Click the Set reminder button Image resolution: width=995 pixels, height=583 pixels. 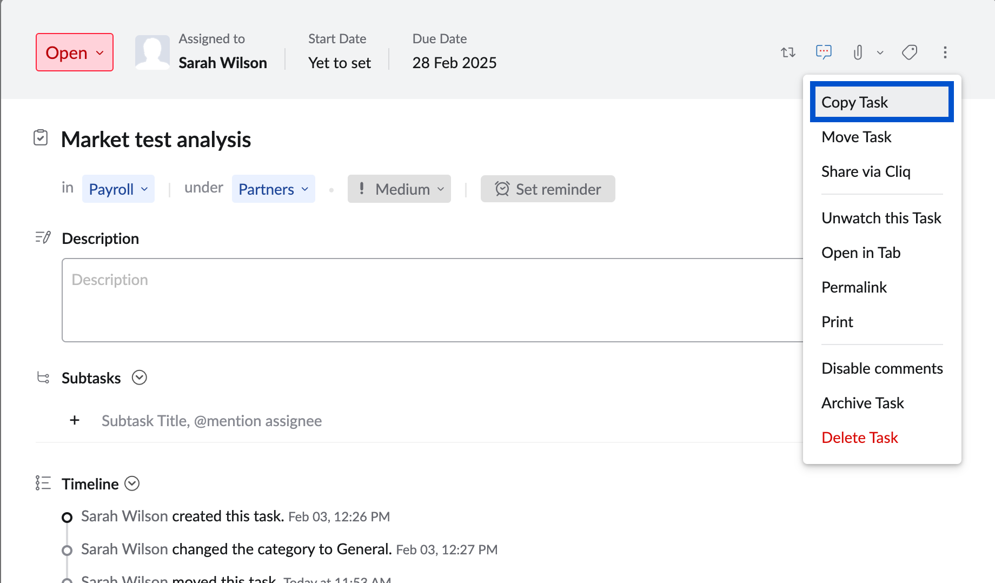coord(548,189)
